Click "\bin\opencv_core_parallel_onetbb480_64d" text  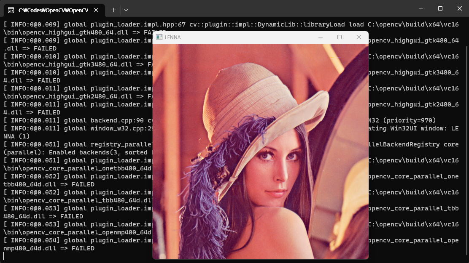77,168
